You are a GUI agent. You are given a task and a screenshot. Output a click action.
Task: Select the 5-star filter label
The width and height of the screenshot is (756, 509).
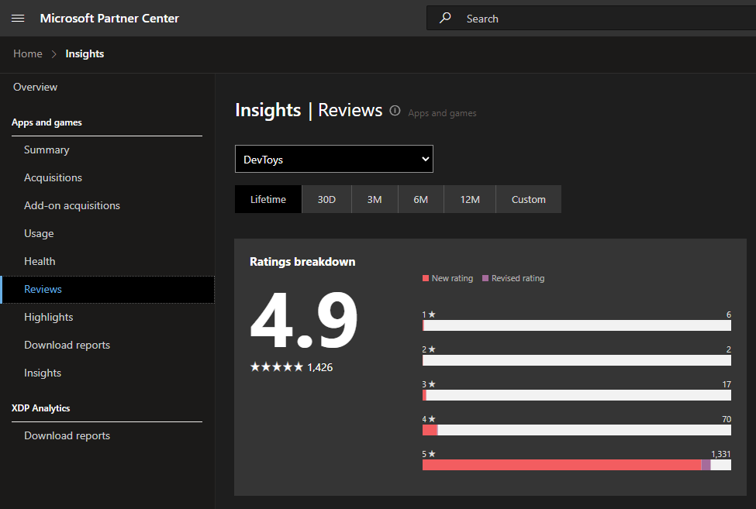point(429,453)
